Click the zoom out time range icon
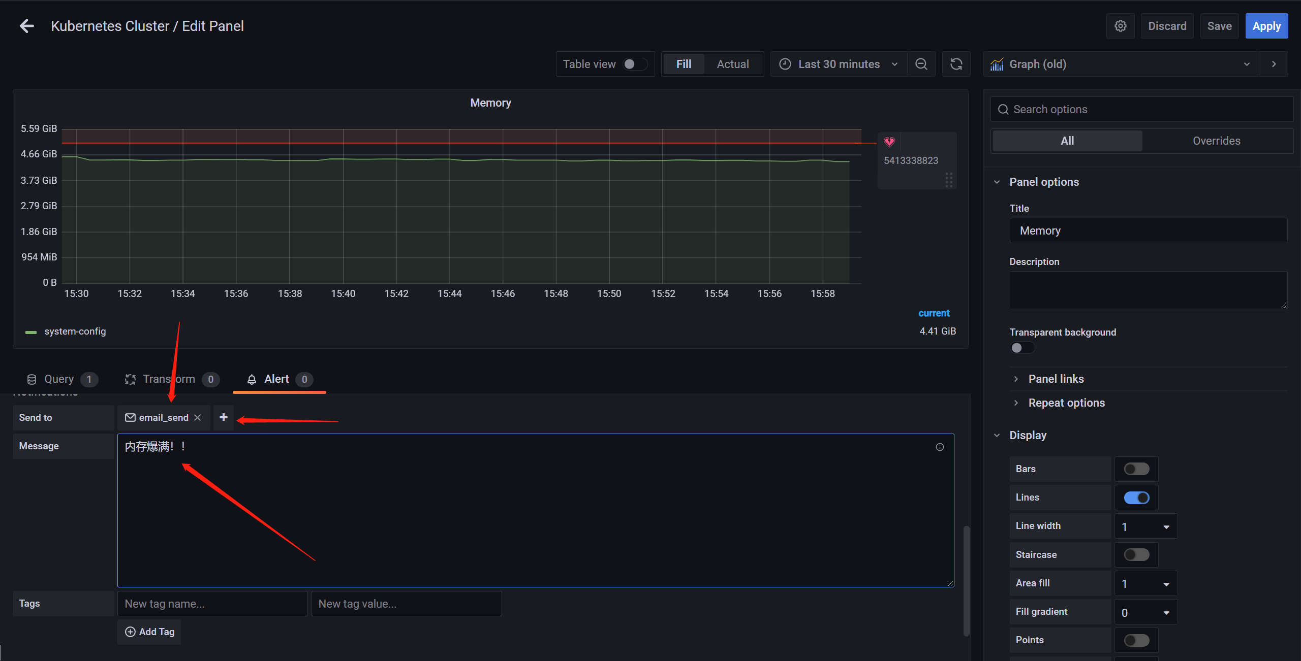 tap(921, 64)
